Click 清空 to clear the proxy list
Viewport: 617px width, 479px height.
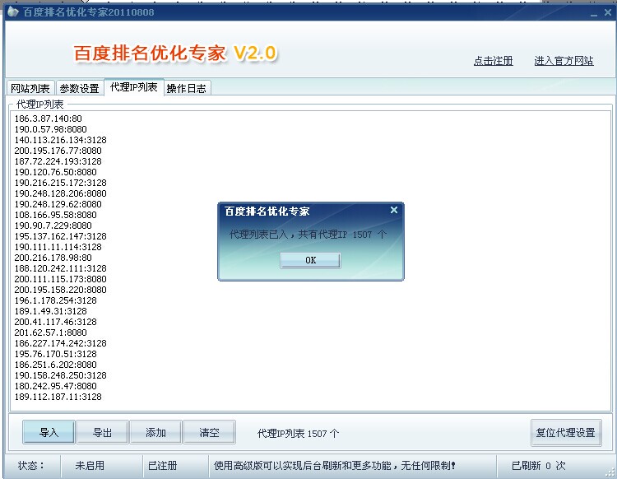[x=209, y=433]
